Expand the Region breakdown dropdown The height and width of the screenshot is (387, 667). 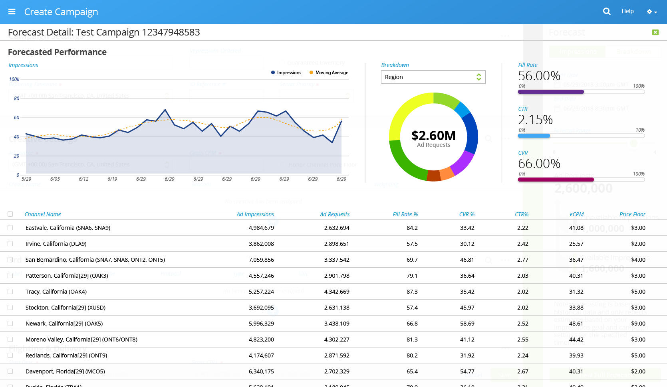click(433, 77)
